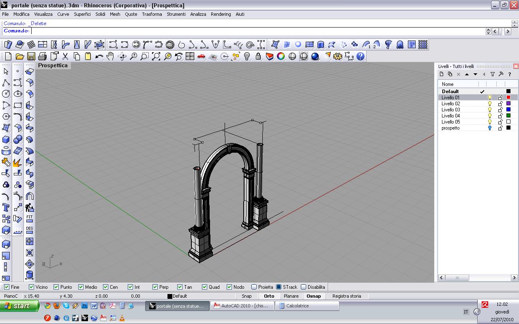519x324 pixels.
Task: Move layer up with the up triangle
Action: (x=467, y=74)
